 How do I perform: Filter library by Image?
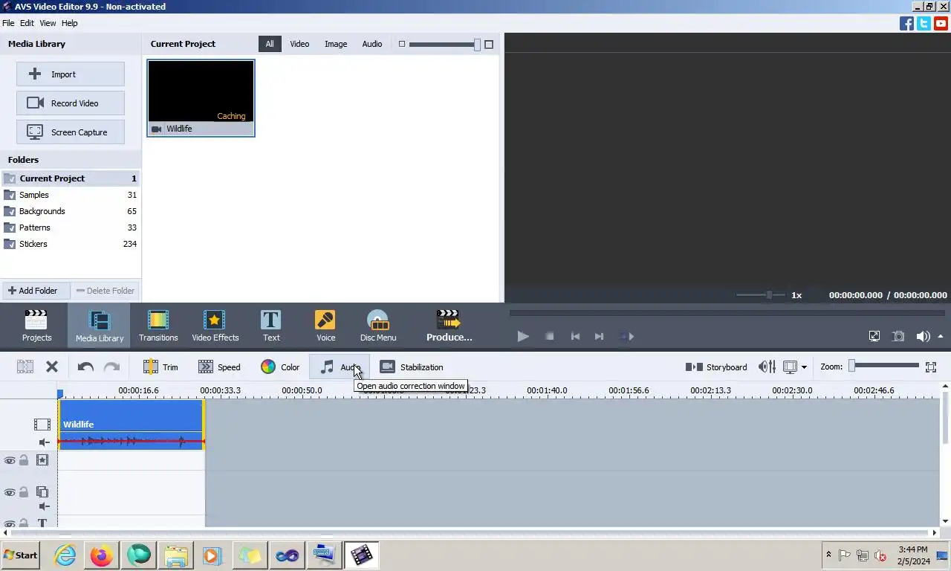tap(336, 44)
